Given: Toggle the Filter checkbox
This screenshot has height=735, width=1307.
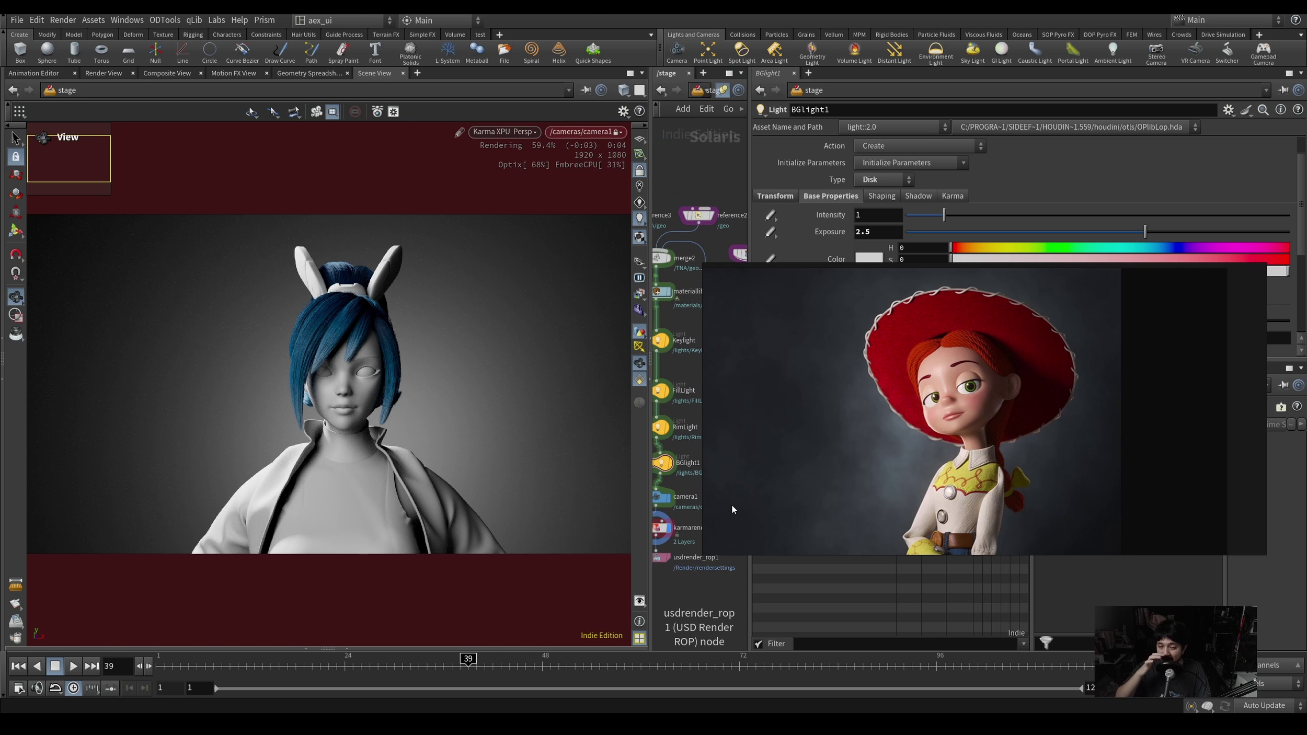Looking at the screenshot, I should tap(759, 644).
